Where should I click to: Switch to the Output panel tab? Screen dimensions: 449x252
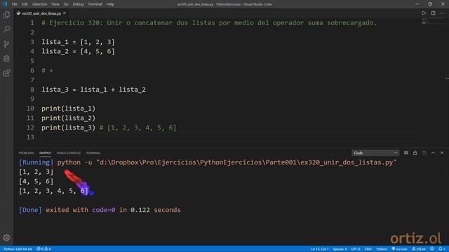coord(45,153)
